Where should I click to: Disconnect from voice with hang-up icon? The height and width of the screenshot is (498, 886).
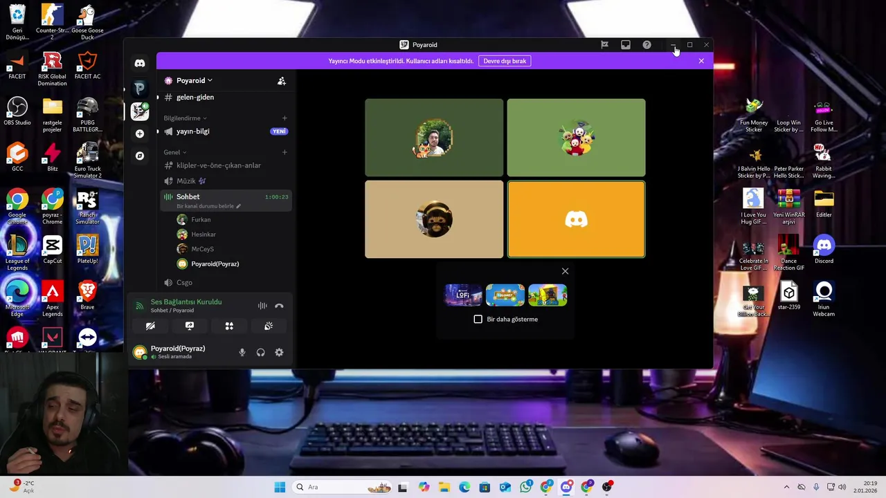pyautogui.click(x=279, y=306)
